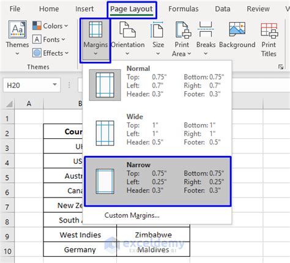
Task: Expand the Name Box dropdown arrow
Action: [x=54, y=84]
